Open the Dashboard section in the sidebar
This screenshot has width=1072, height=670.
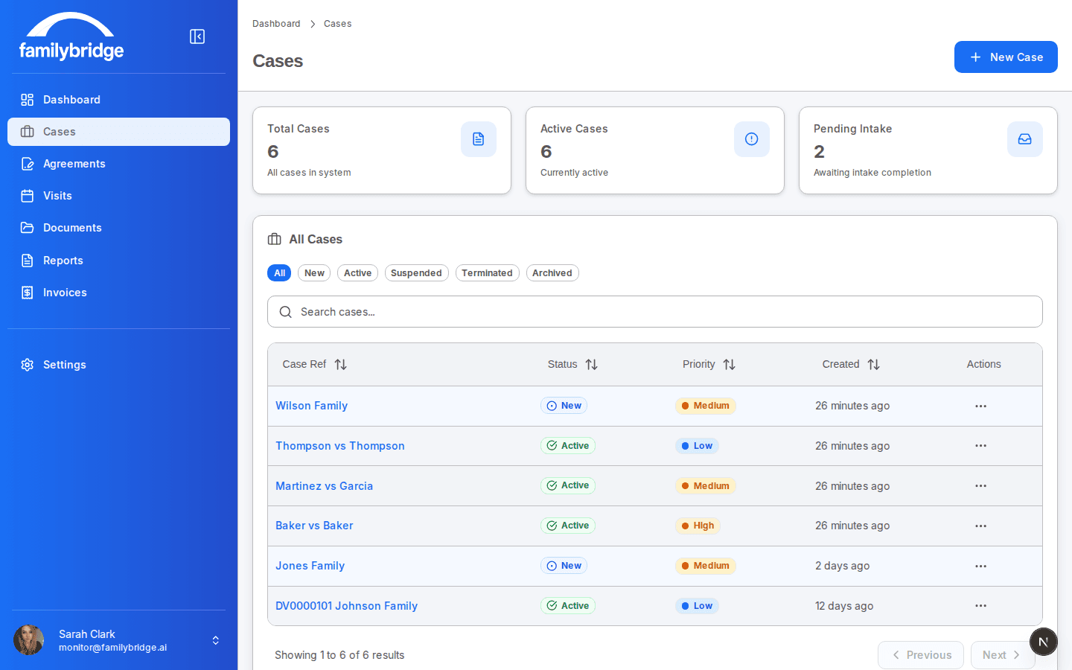click(x=27, y=99)
